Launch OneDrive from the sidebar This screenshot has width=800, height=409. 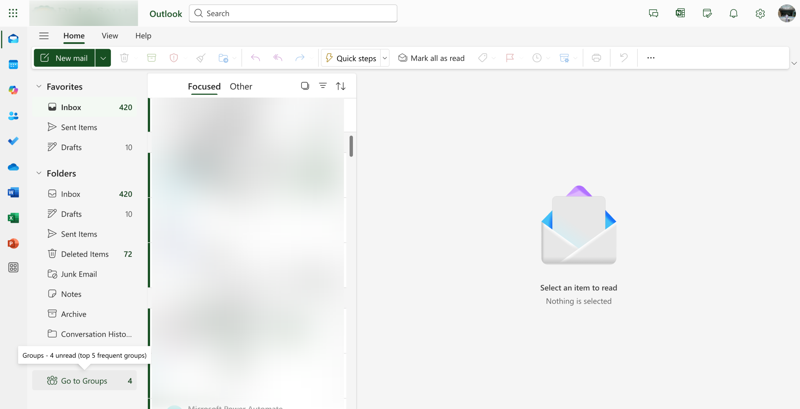pyautogui.click(x=13, y=167)
